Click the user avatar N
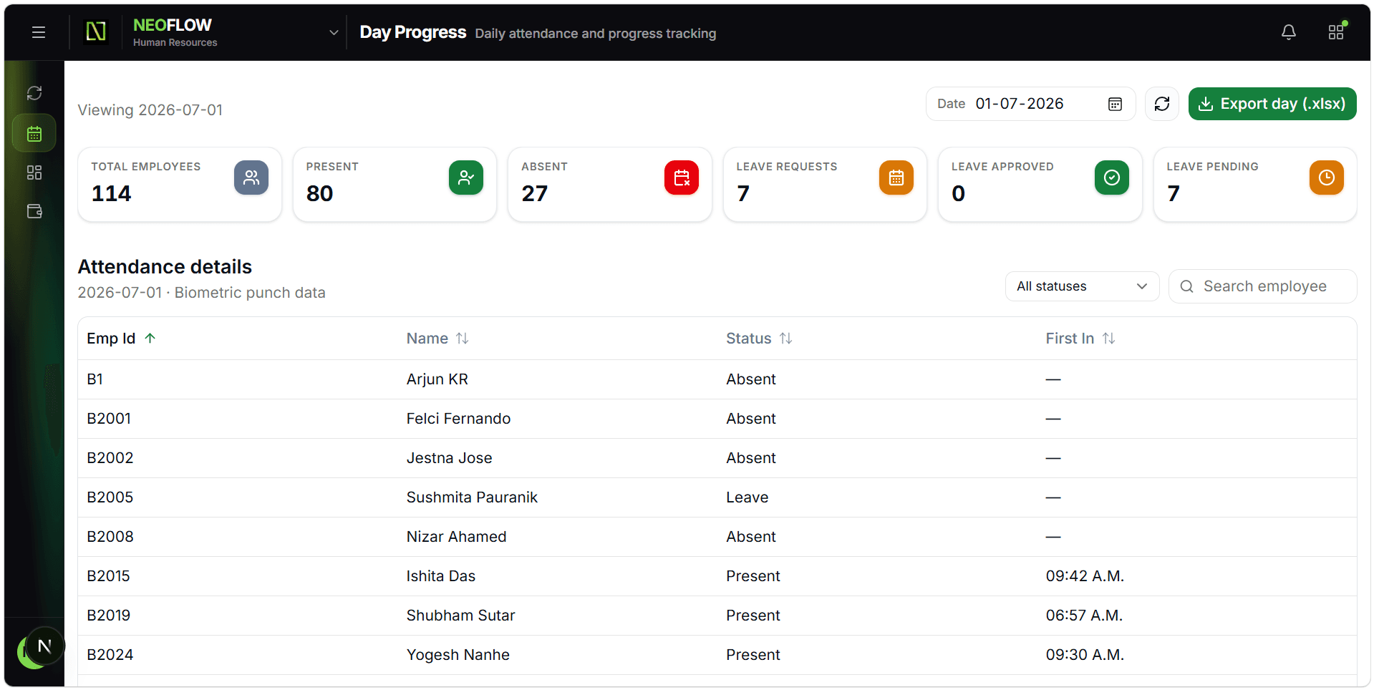This screenshot has height=690, width=1374. coord(44,646)
